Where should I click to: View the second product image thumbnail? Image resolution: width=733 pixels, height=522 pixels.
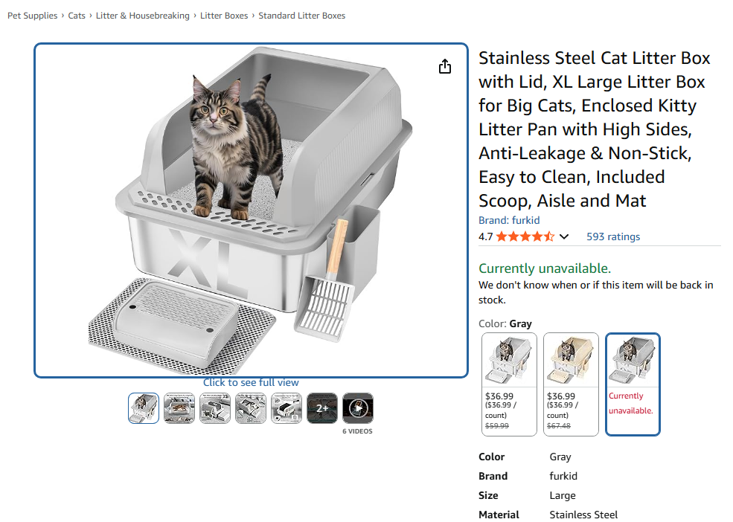pos(179,408)
